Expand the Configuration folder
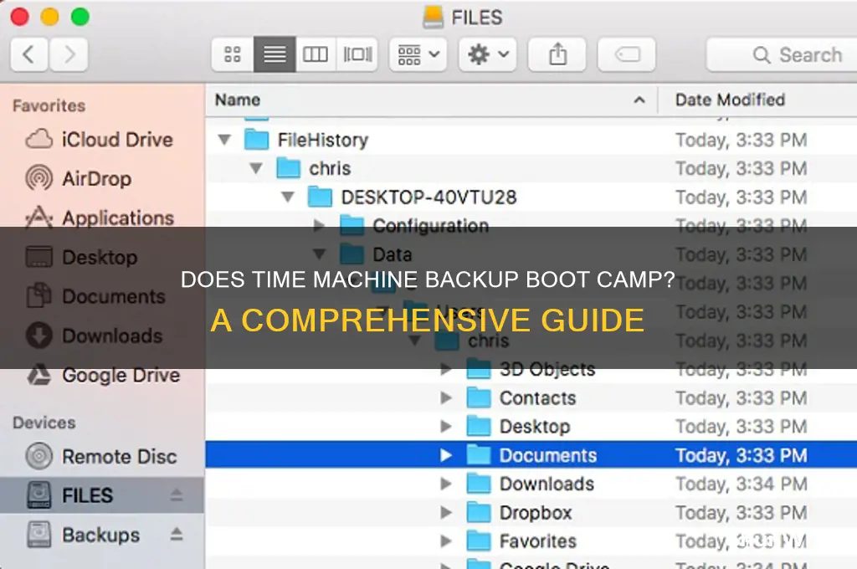The height and width of the screenshot is (569, 857). (x=319, y=226)
